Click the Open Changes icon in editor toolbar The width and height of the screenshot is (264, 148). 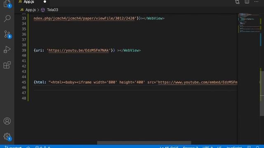point(238,2)
